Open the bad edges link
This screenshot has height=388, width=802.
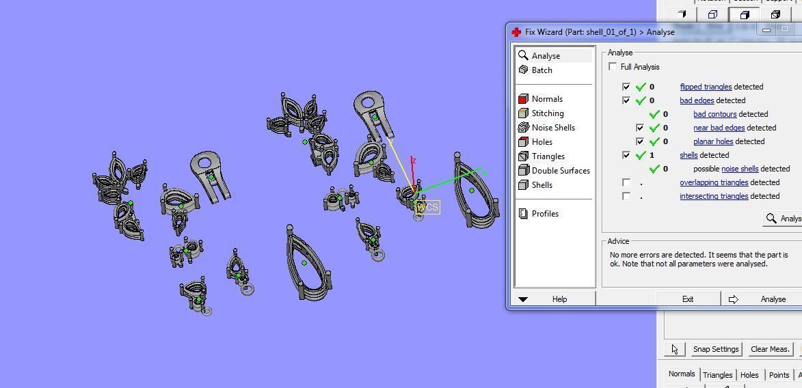[697, 100]
